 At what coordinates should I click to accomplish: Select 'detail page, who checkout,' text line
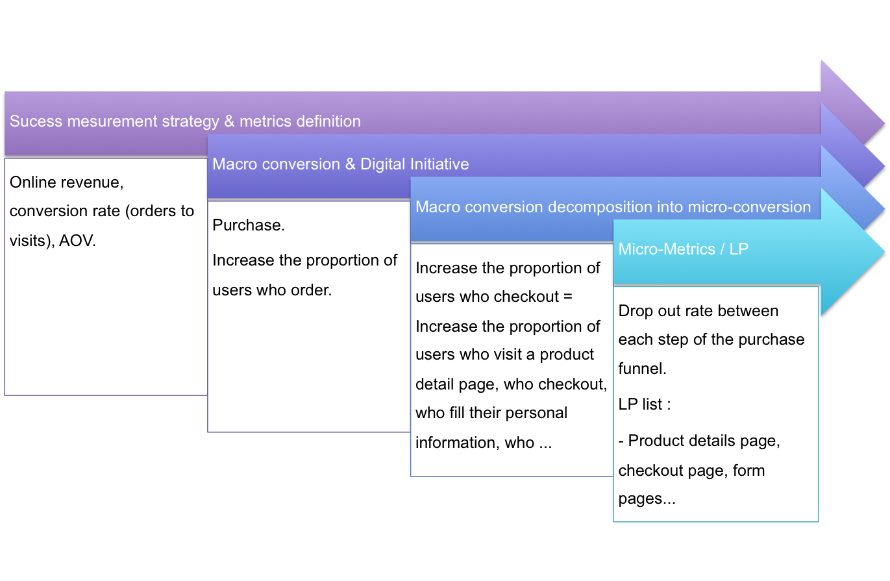coord(511,384)
